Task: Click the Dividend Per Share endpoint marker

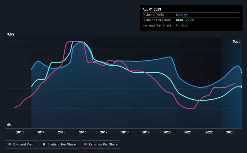Action: pyautogui.click(x=242, y=87)
